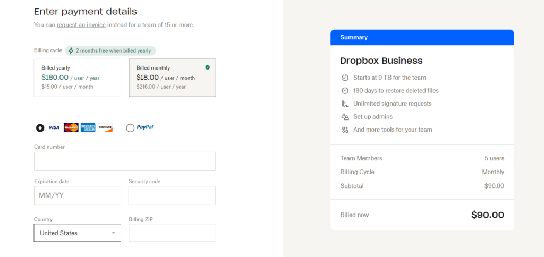Click the MasterCard logo
The width and height of the screenshot is (544, 257).
click(x=71, y=127)
